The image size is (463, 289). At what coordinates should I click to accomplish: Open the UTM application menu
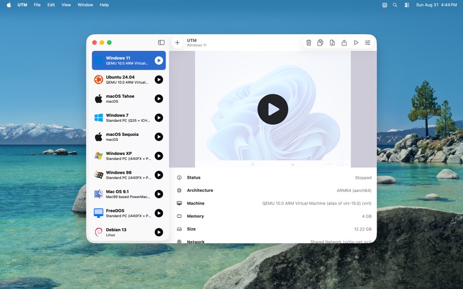(22, 5)
